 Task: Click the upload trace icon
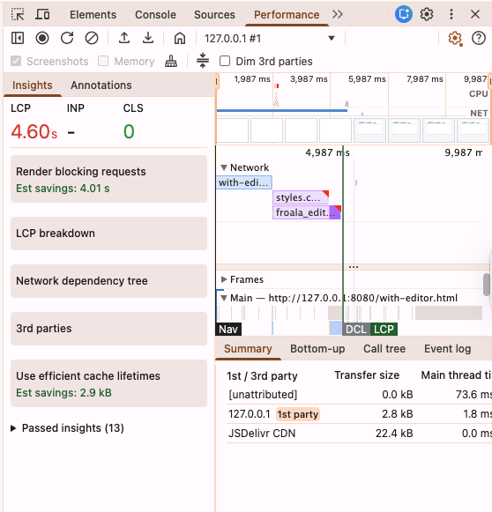(124, 38)
